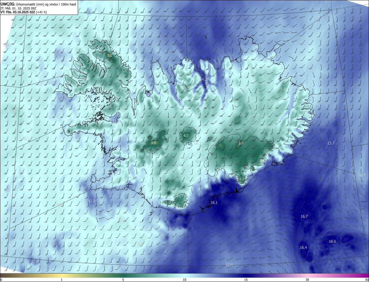
Task: Select the 4.2 value label on the map
Action: pos(204,79)
